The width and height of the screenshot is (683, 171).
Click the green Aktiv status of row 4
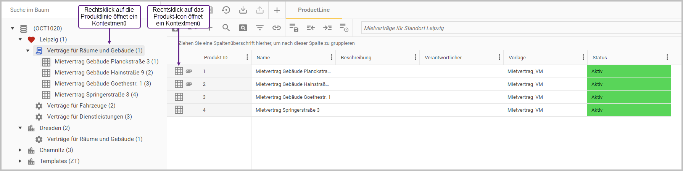point(629,110)
